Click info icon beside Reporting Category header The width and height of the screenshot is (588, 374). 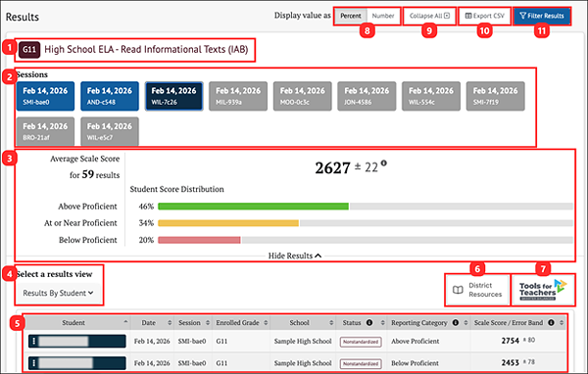pyautogui.click(x=456, y=323)
